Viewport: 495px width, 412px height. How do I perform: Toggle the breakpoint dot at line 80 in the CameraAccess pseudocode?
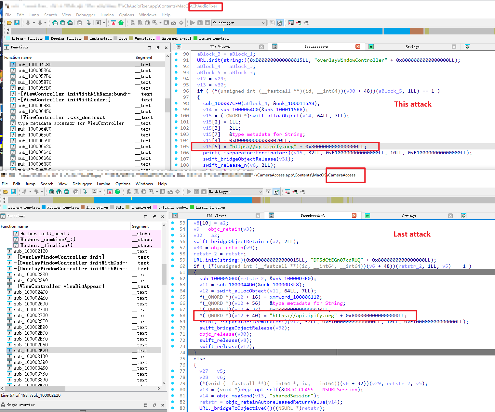pyautogui.click(x=173, y=390)
